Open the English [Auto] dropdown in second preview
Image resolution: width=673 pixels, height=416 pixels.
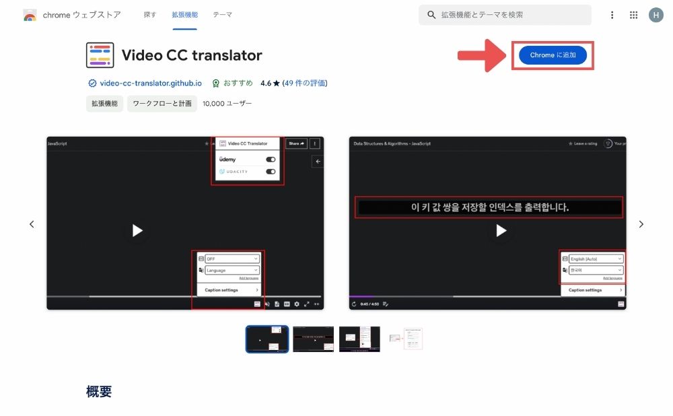(x=596, y=259)
